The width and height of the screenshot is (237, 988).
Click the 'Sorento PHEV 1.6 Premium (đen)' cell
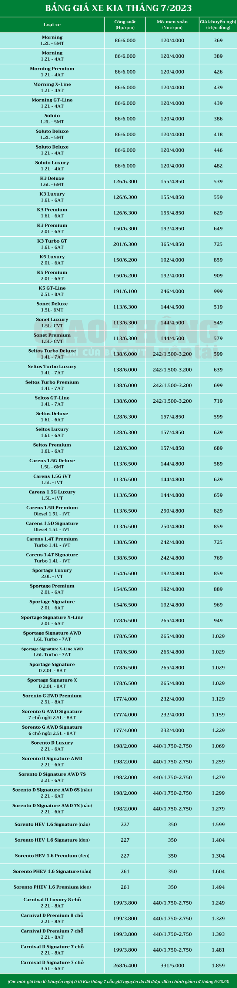coord(52,887)
